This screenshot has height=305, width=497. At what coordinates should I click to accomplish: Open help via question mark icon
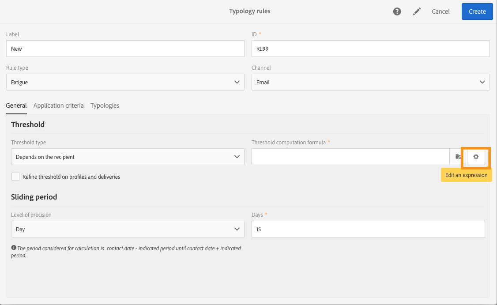click(x=397, y=11)
